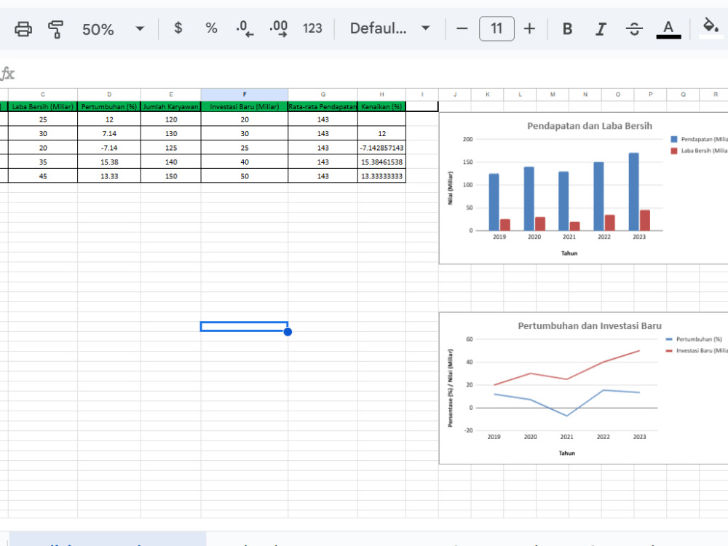The image size is (728, 546).
Task: Activate the Paint format tool
Action: point(56,29)
